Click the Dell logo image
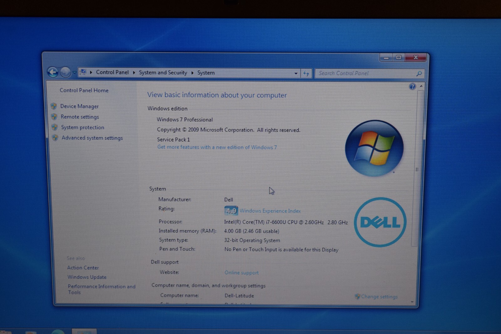The image size is (501, 334). click(x=380, y=222)
